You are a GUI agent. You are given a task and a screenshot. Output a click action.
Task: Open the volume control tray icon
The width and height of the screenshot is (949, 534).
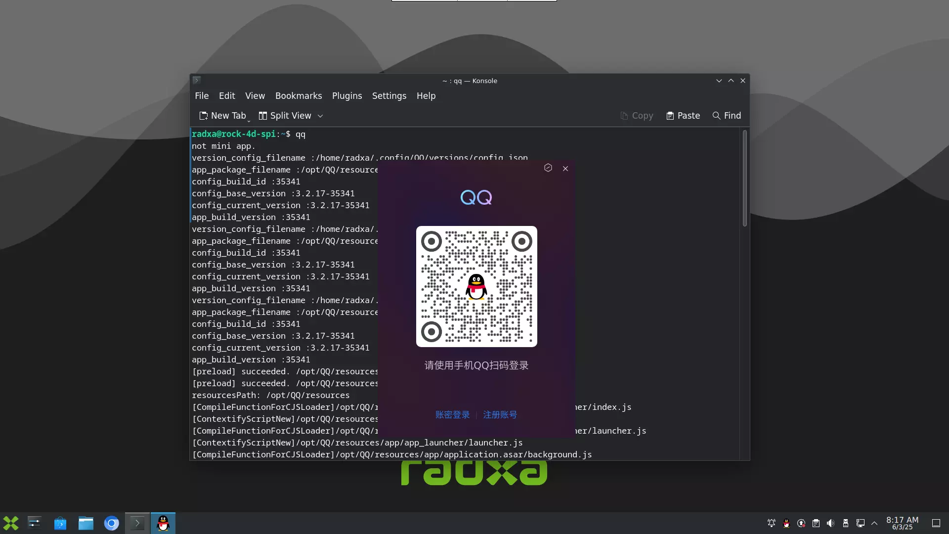pyautogui.click(x=831, y=523)
